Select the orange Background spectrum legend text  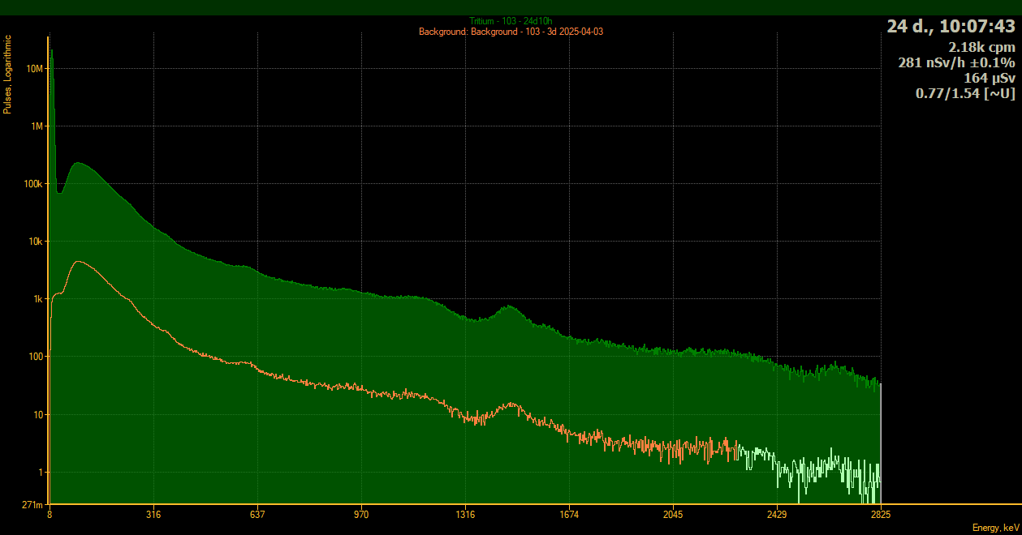(x=510, y=32)
